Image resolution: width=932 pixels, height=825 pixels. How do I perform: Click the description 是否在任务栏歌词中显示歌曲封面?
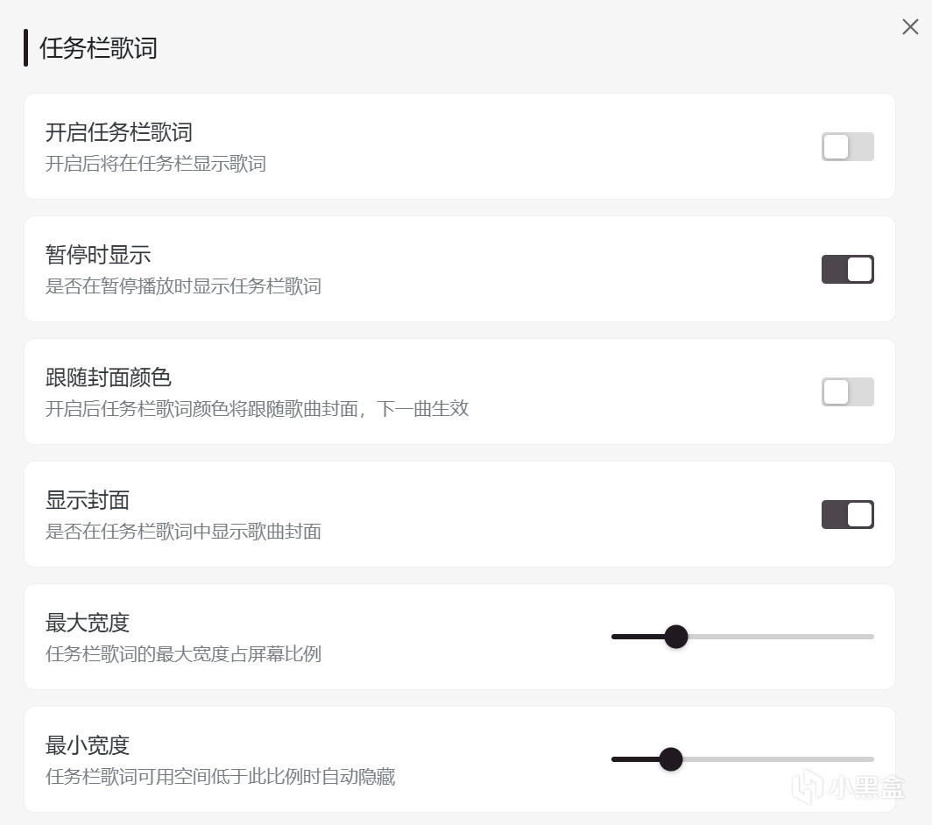(x=183, y=532)
